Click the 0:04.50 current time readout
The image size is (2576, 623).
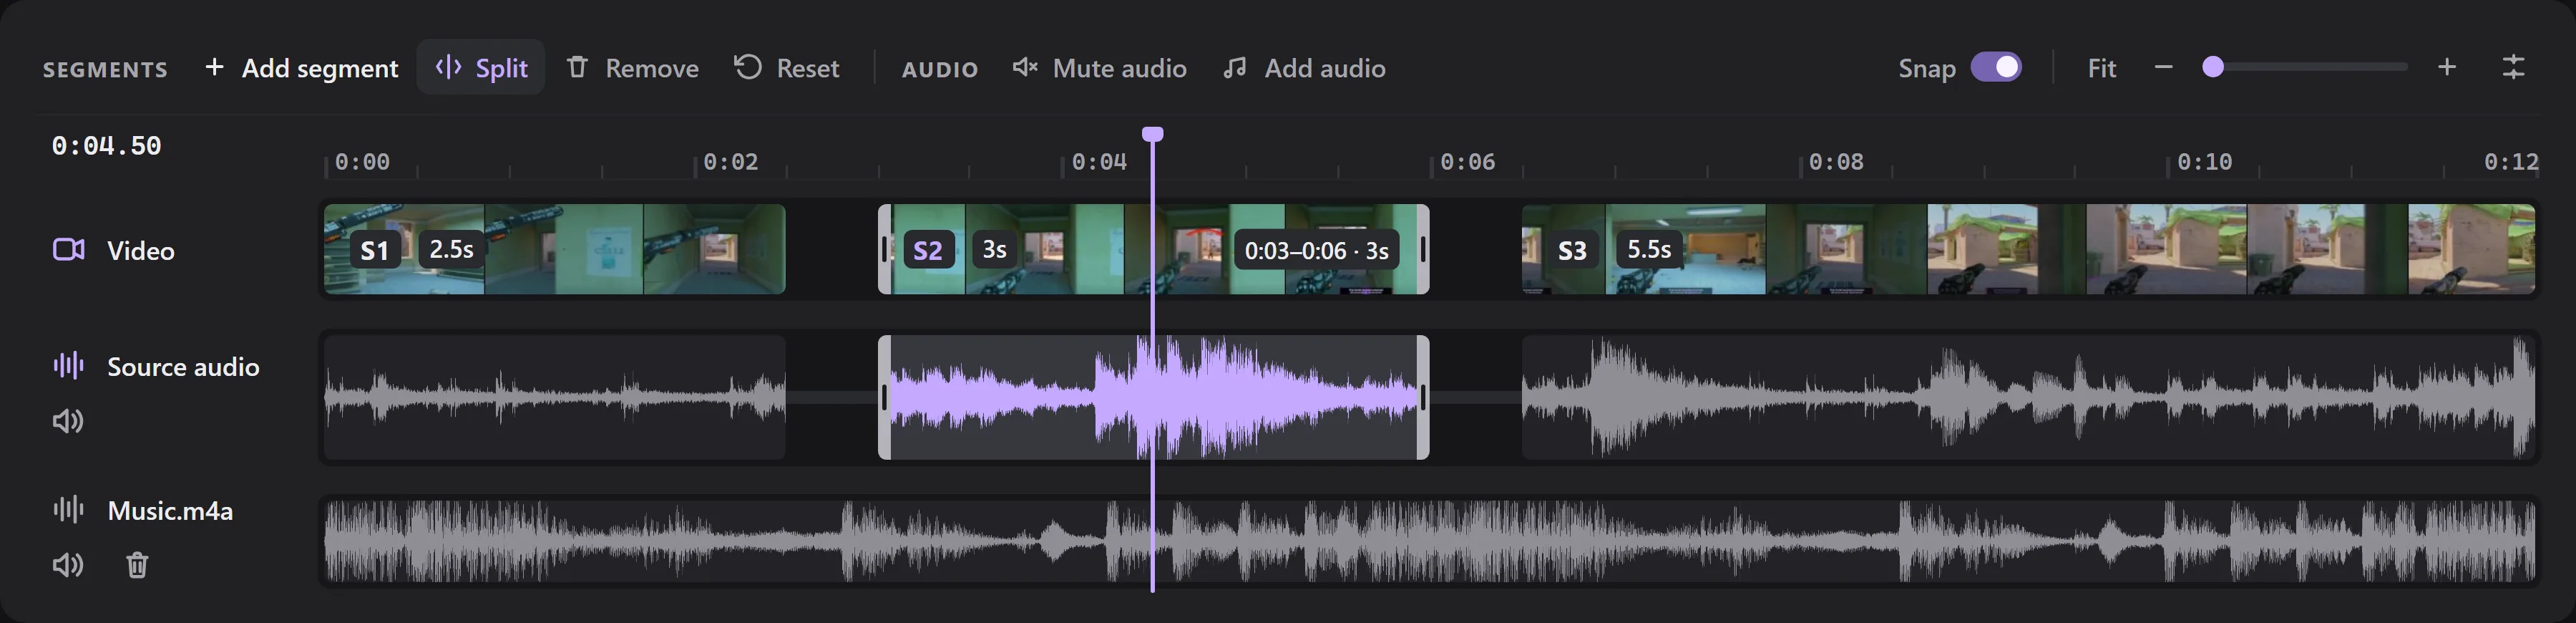(x=106, y=146)
